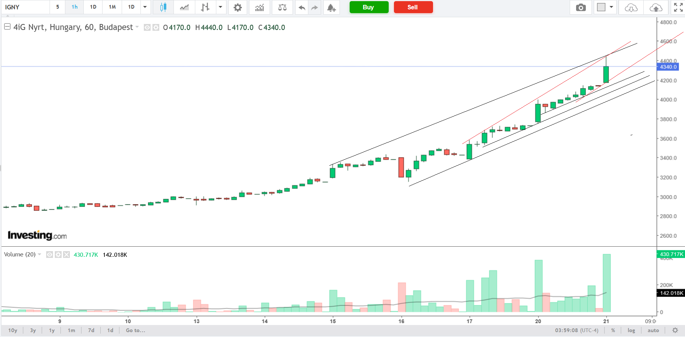The height and width of the screenshot is (337, 685).
Task: Open chart properties gear in toolbar
Action: [x=237, y=7]
